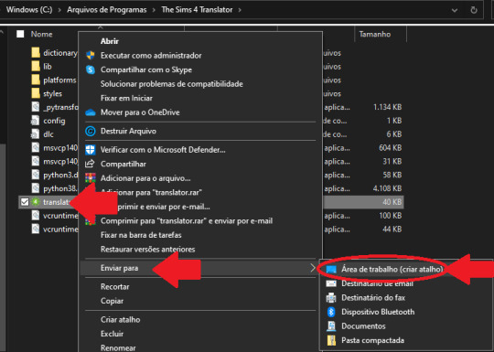Viewport: 494px width, 352px height.
Task: Click the Arquivos de Programas breadcrumb
Action: click(x=107, y=10)
